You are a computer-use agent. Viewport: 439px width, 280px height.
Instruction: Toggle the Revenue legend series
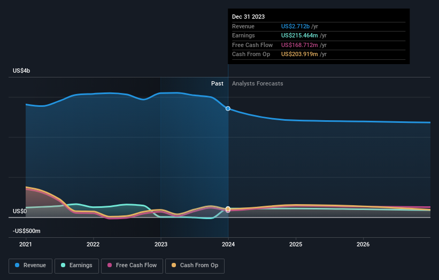click(x=30, y=266)
